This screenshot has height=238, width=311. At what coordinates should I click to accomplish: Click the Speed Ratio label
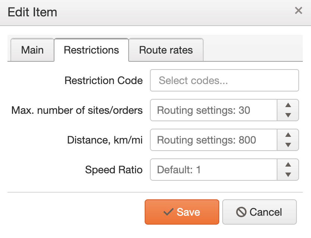point(114,170)
